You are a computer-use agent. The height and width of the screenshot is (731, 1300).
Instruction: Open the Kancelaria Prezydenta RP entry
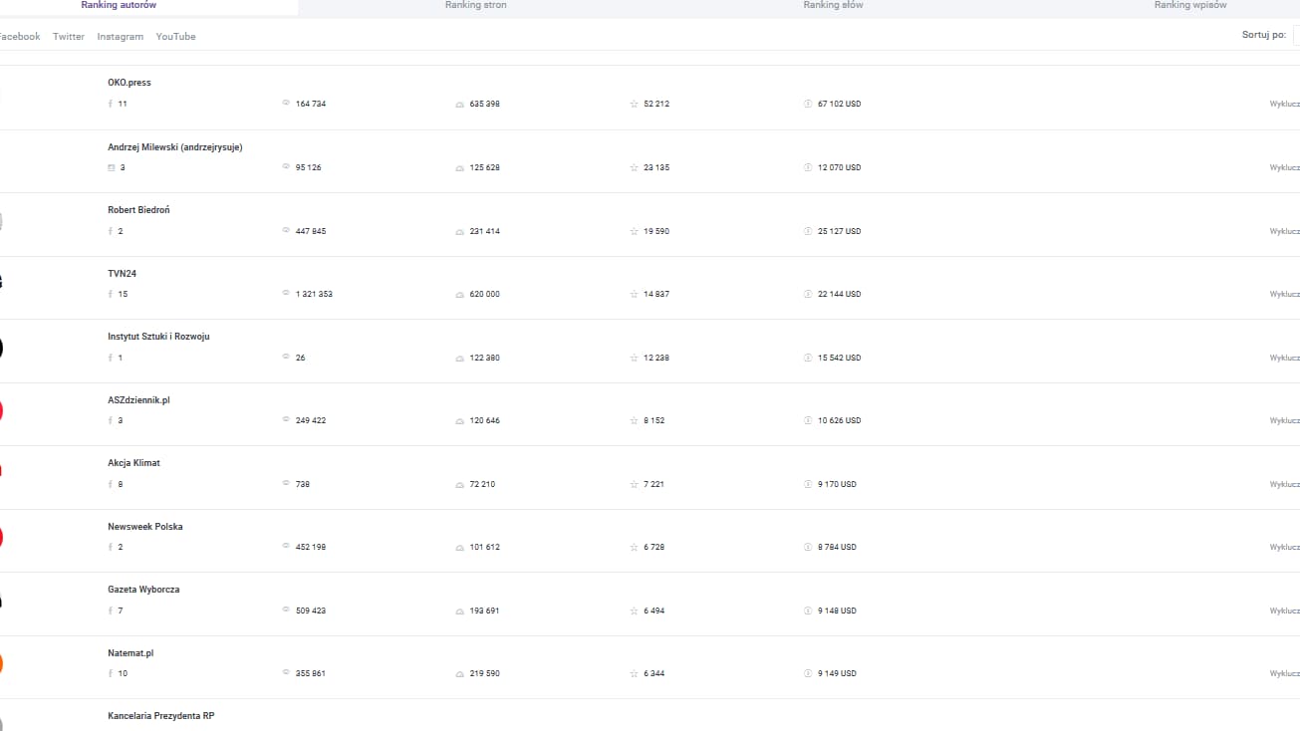click(x=161, y=716)
